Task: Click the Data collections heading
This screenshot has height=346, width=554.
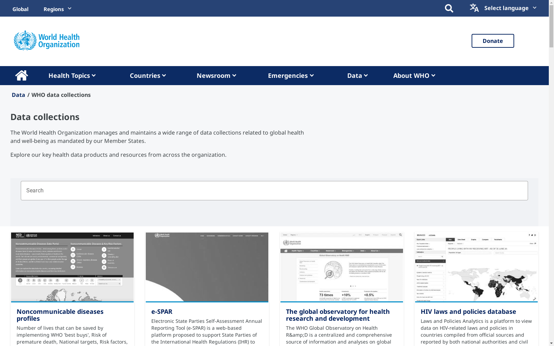Action: pyautogui.click(x=45, y=117)
